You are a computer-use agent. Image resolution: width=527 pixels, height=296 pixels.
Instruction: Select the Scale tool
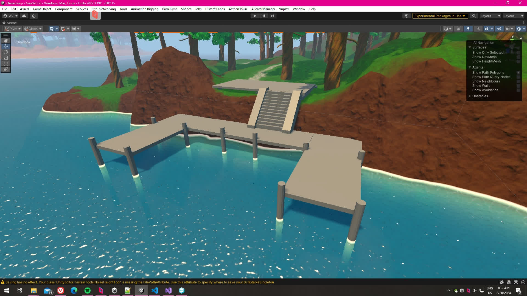6,58
